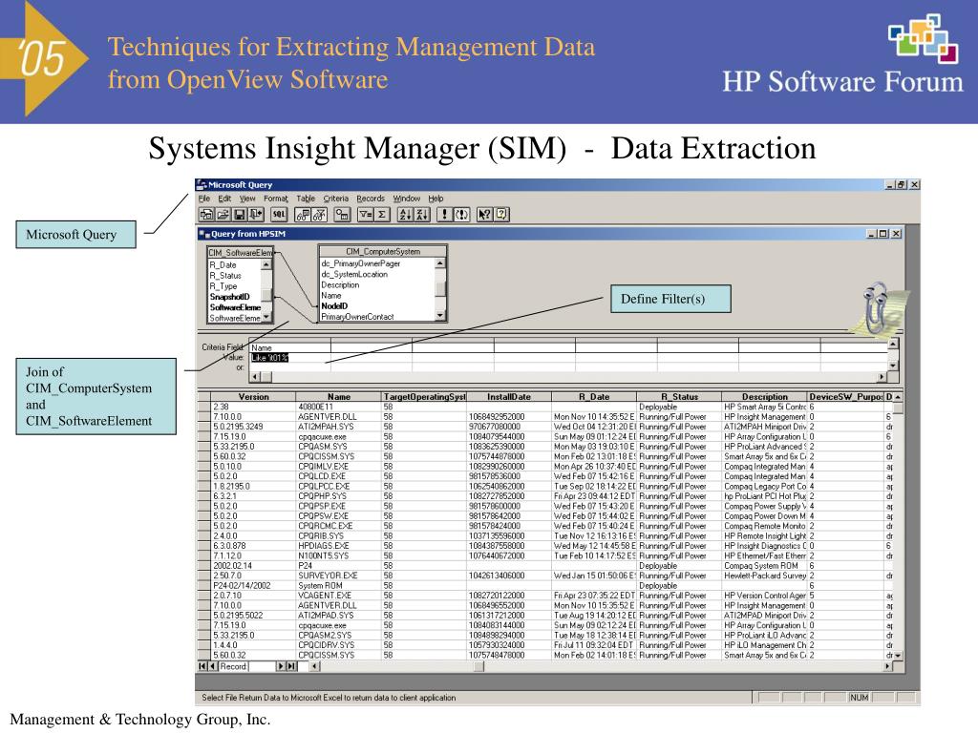Click the CIM_ComputerSystem field list title bar

click(x=383, y=251)
